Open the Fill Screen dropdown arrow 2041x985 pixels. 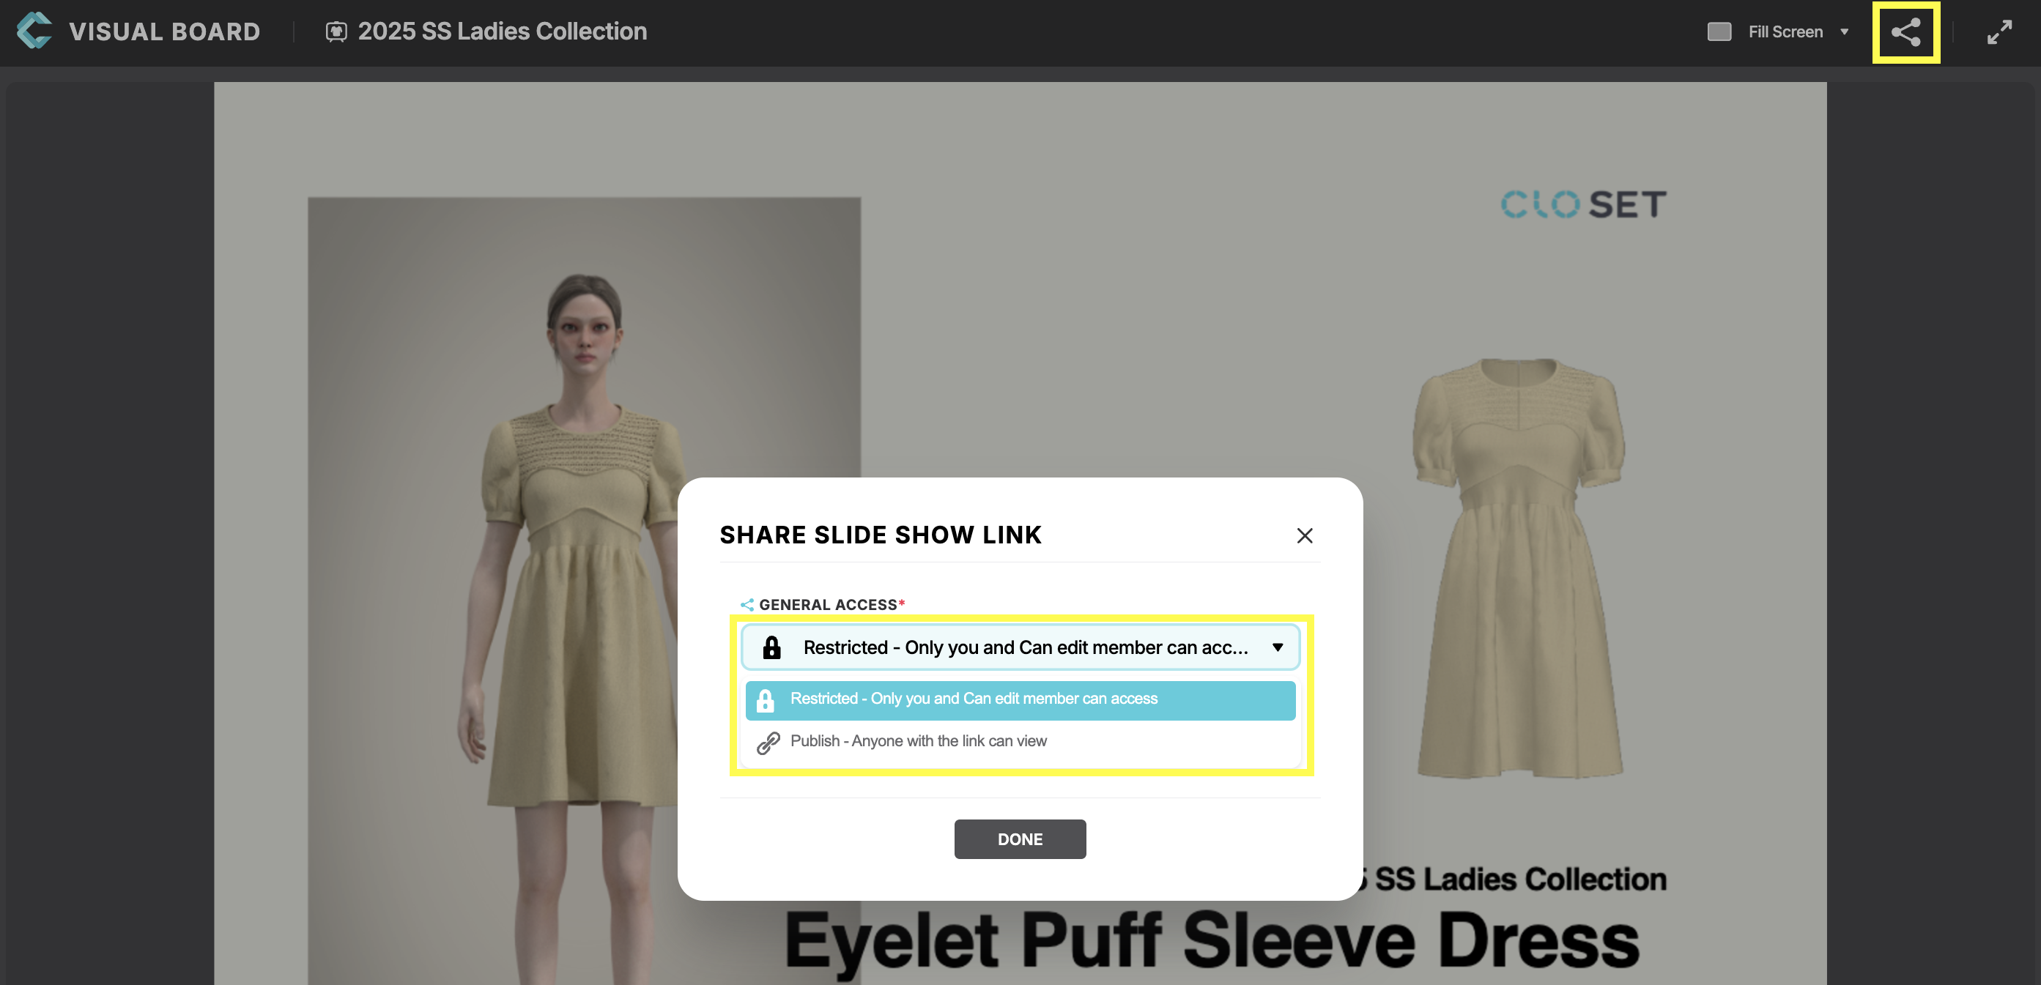click(x=1845, y=32)
